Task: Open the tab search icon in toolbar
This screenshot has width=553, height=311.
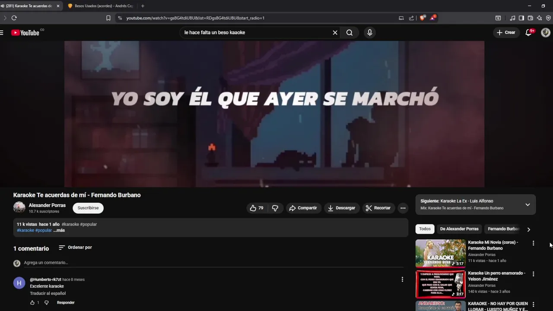Action: tap(498, 18)
